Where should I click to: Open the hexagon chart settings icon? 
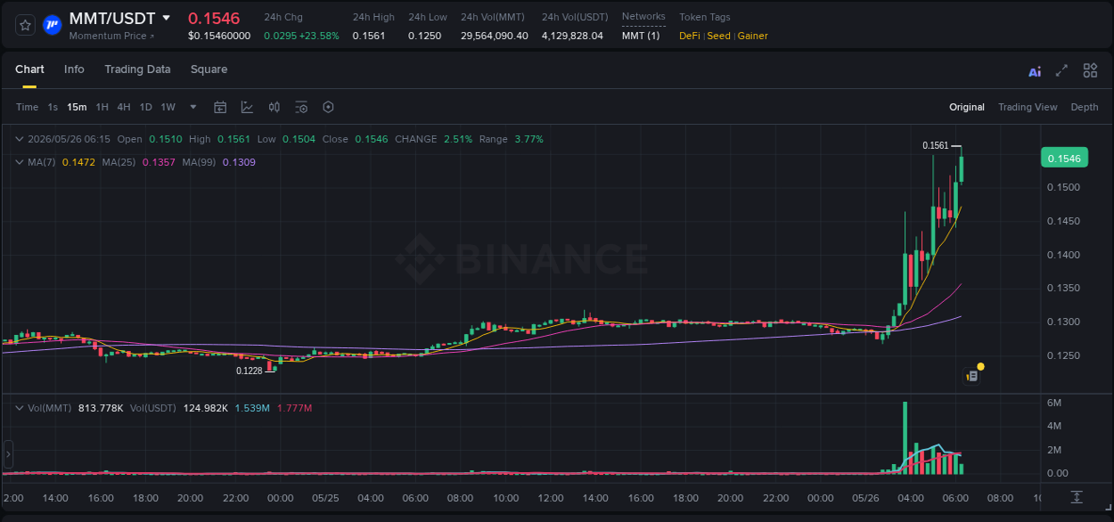click(328, 107)
